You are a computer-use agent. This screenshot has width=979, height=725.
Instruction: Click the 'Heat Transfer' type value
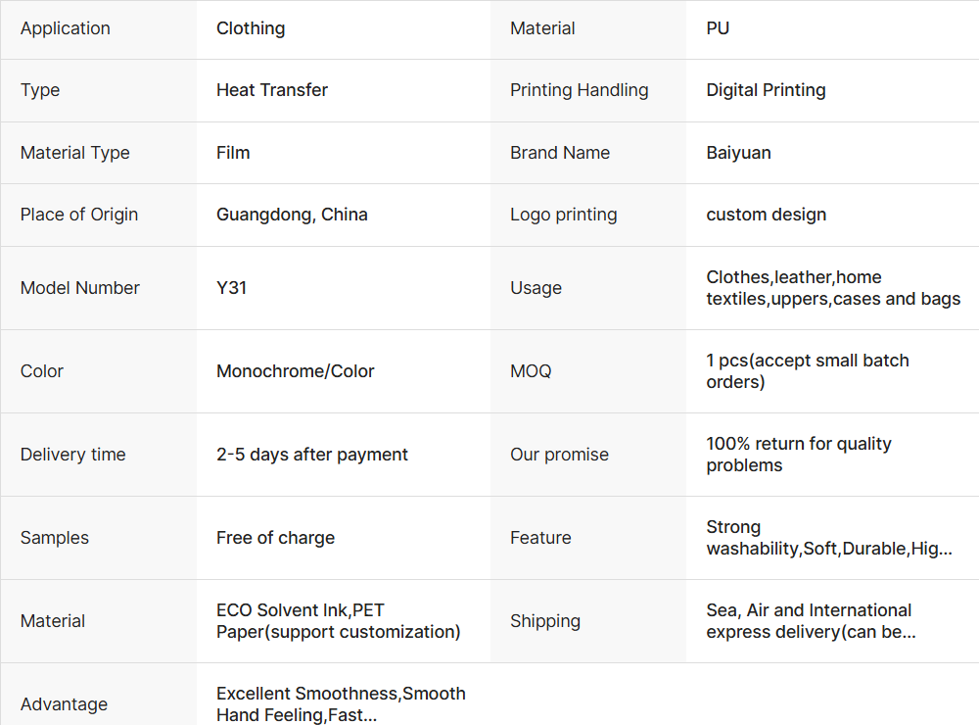coord(272,90)
